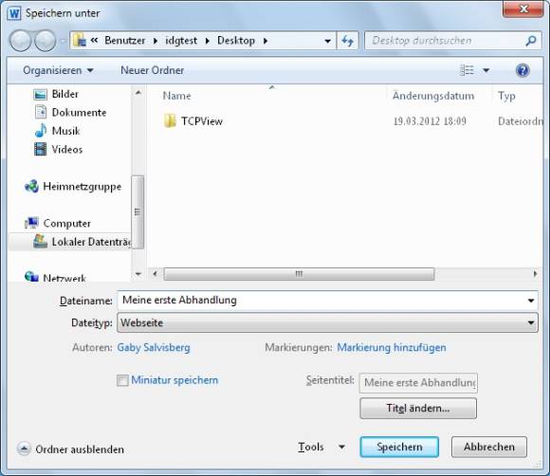Click the search magnifier icon
Screen dimensions: 550x476
point(531,41)
